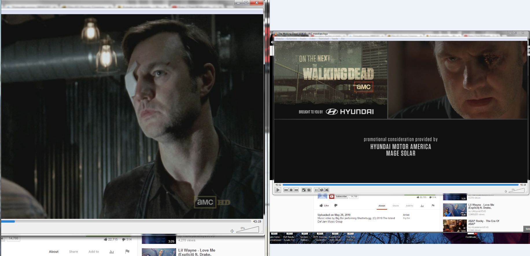Open Def Raadu MP3 desktop file
This screenshot has width=530, height=256.
[x=289, y=237]
